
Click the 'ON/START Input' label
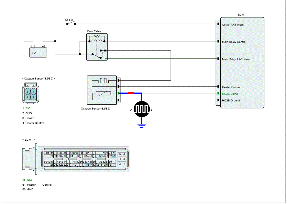point(233,24)
